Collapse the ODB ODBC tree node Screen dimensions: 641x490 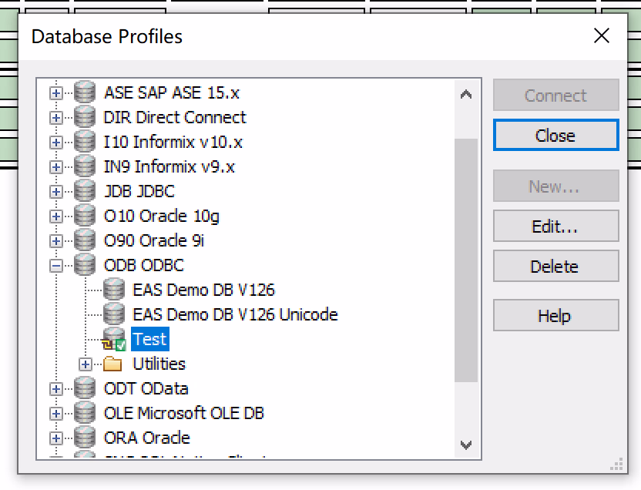coord(55,266)
